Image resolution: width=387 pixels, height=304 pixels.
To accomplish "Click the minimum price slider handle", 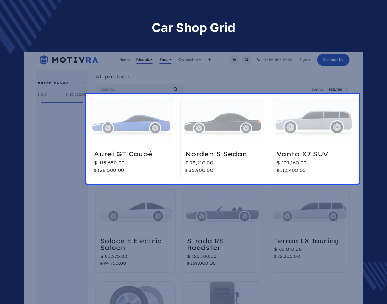I will pyautogui.click(x=39, y=102).
